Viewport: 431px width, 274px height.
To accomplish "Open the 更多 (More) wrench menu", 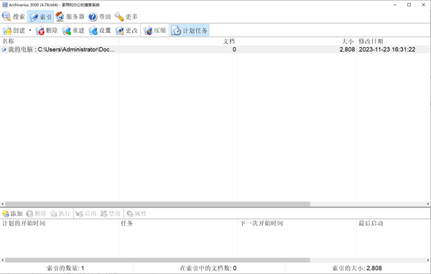I will (126, 16).
